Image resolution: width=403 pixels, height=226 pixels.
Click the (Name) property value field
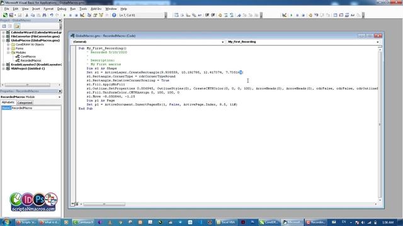pos(36,108)
